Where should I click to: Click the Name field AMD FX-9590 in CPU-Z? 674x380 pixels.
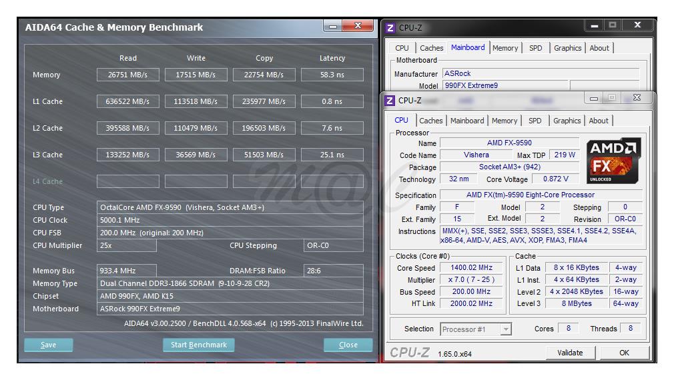click(509, 143)
